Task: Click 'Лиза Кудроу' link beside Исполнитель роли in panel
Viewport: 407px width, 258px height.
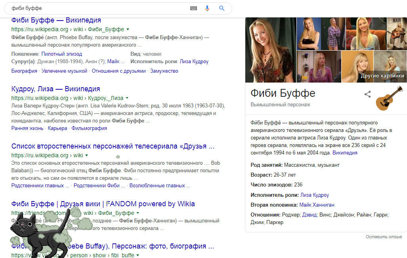Action: point(314,195)
